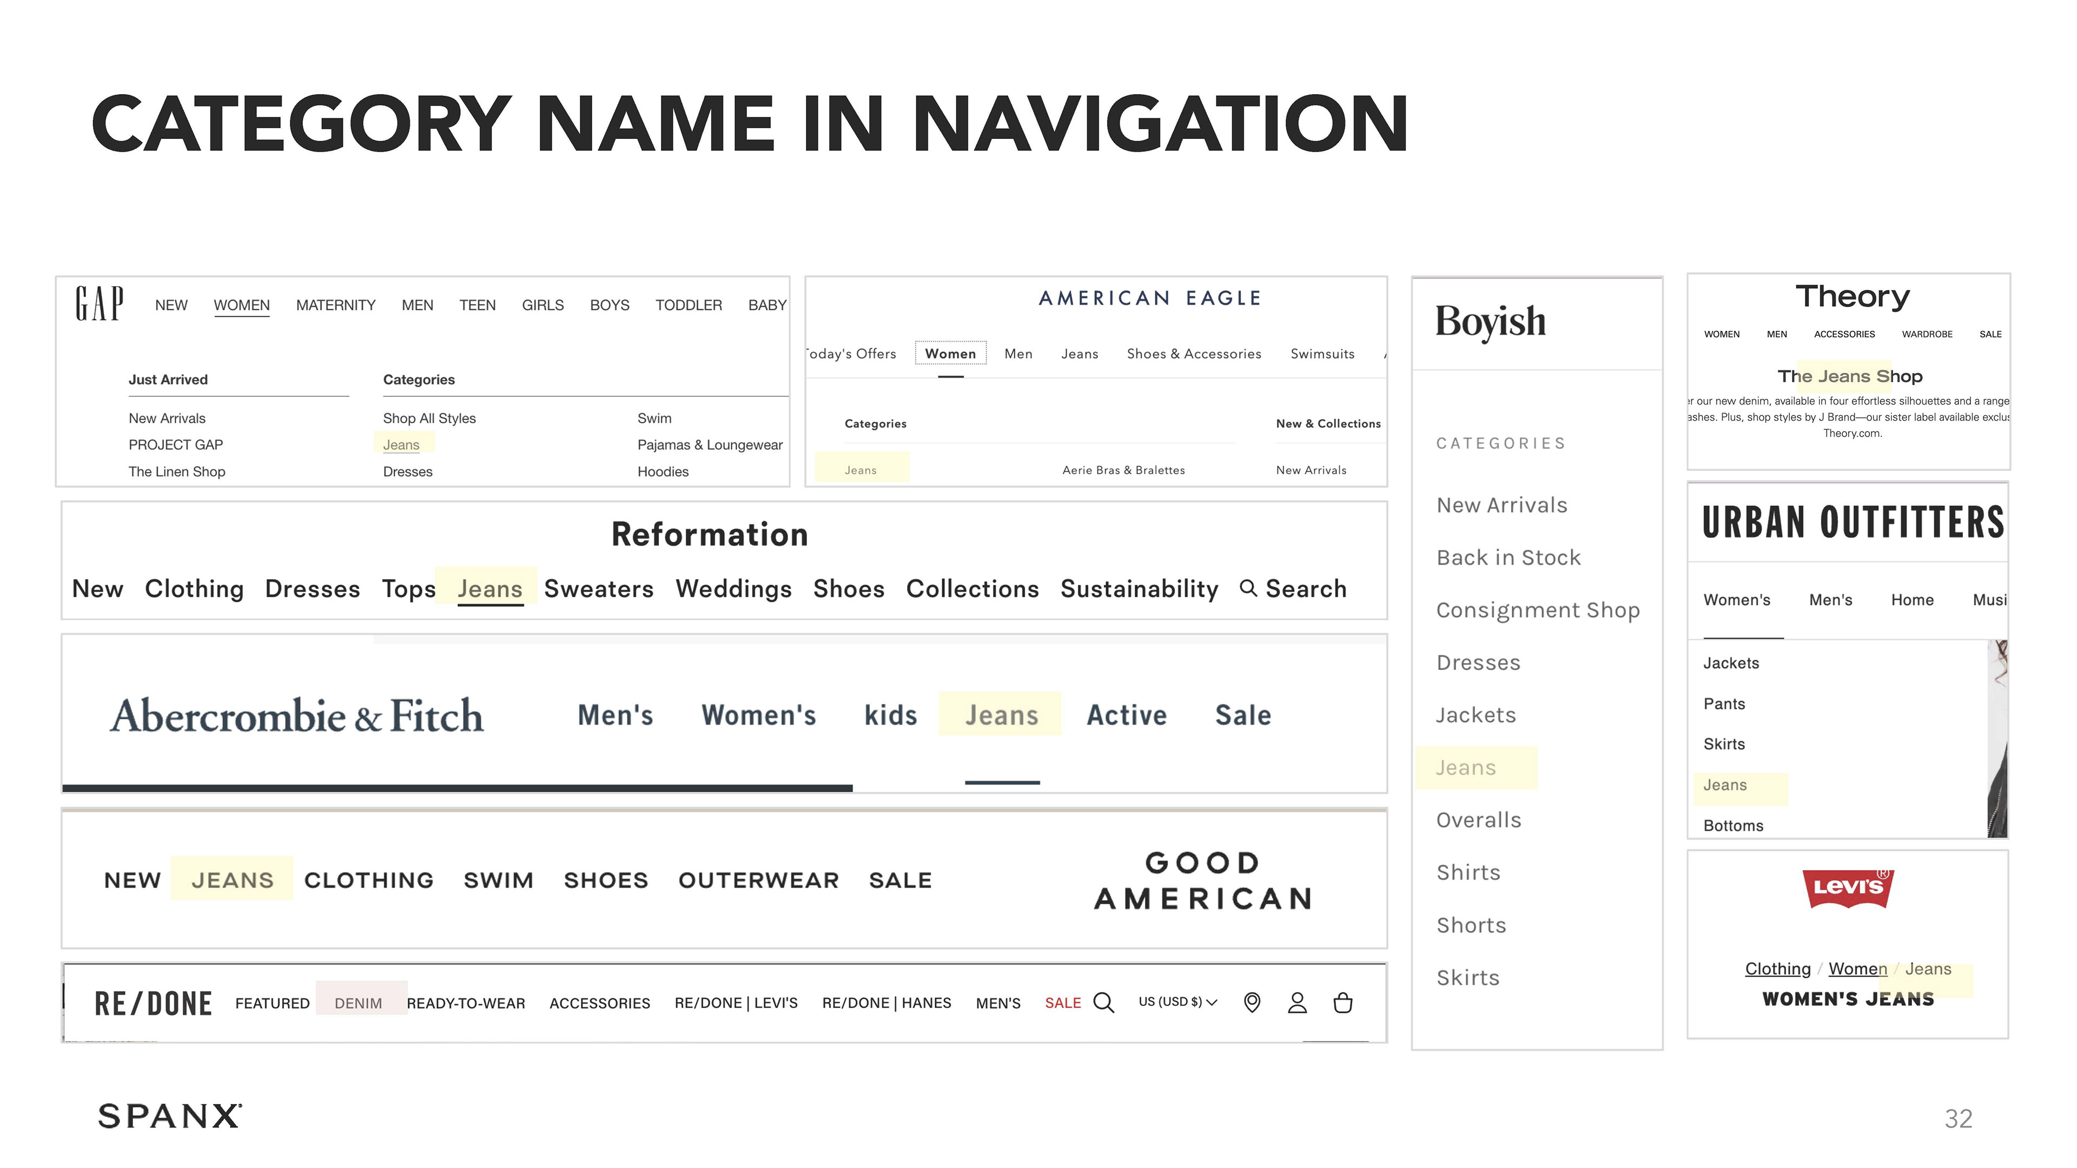Screen dimensions: 2077x1168
Task: Click the Theory logo
Action: pyautogui.click(x=1853, y=297)
